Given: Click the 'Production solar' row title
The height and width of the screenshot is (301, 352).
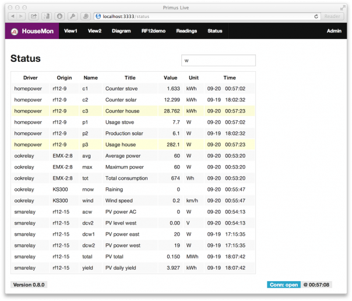Looking at the screenshot, I should coord(124,134).
